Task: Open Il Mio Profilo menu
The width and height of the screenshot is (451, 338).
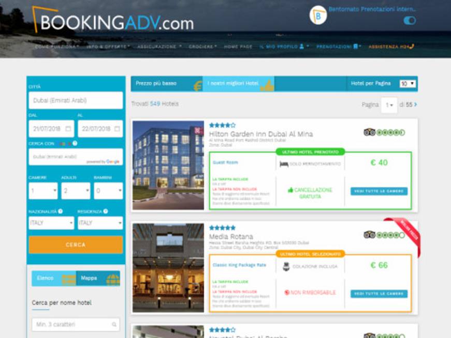Action: tap(284, 47)
